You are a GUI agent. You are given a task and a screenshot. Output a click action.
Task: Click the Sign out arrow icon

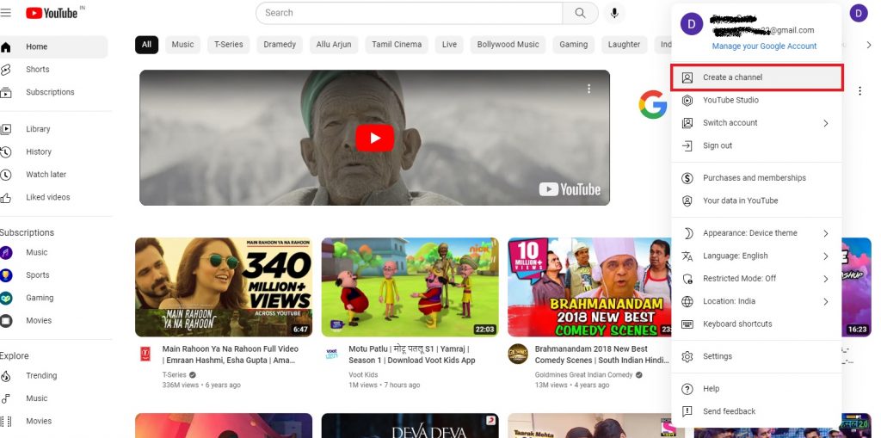(687, 145)
